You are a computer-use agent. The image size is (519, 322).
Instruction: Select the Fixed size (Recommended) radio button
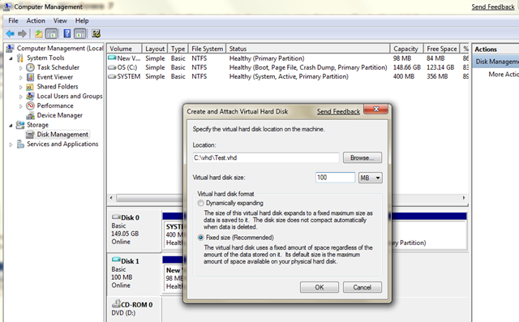[200, 238]
